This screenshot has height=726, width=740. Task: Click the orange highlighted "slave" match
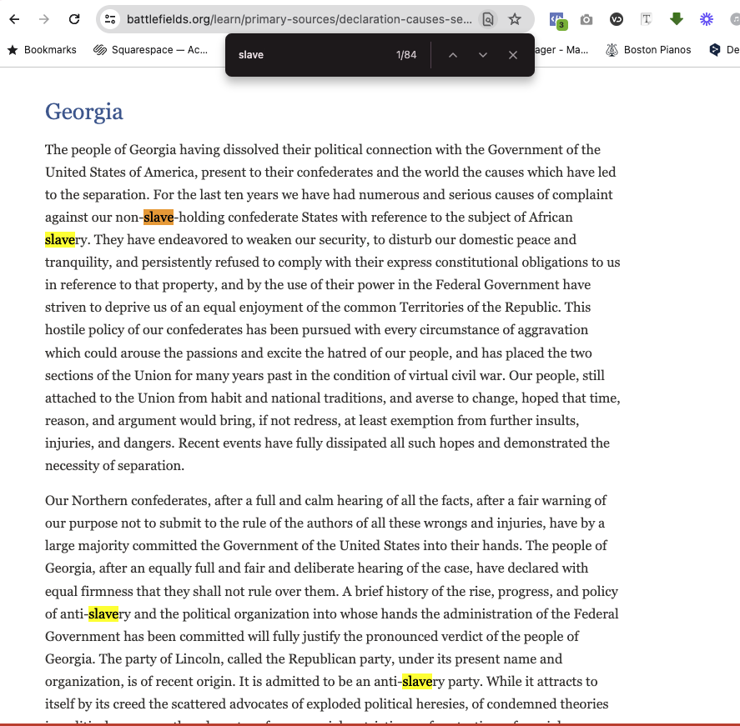click(x=159, y=218)
